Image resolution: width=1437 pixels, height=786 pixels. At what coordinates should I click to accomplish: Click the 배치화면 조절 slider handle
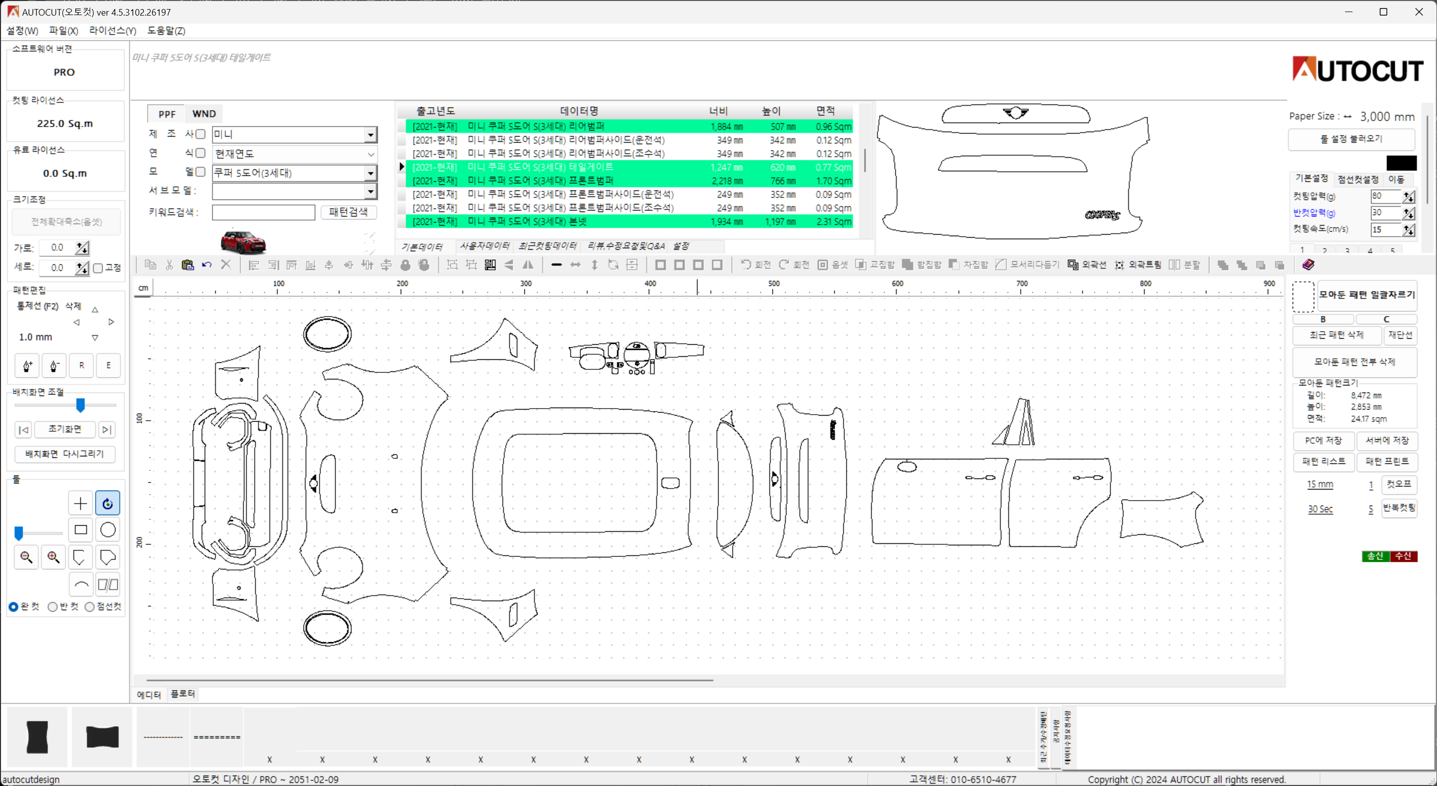80,405
